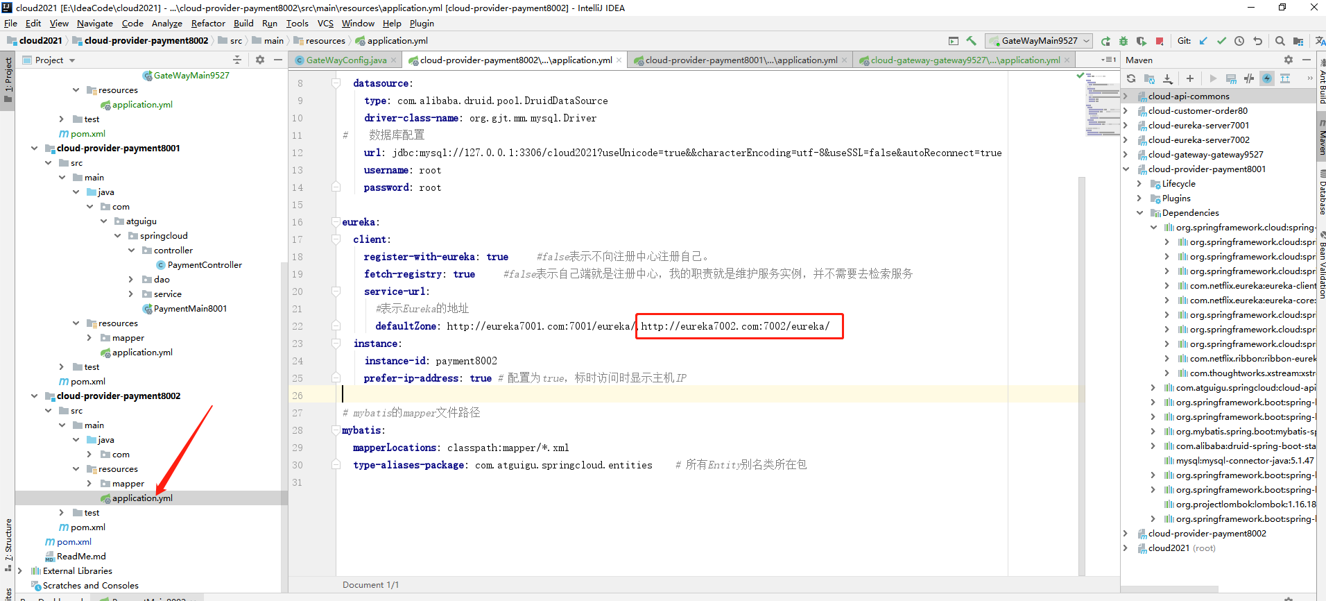Click Search Everywhere magnifier icon
The height and width of the screenshot is (601, 1326).
[1280, 41]
